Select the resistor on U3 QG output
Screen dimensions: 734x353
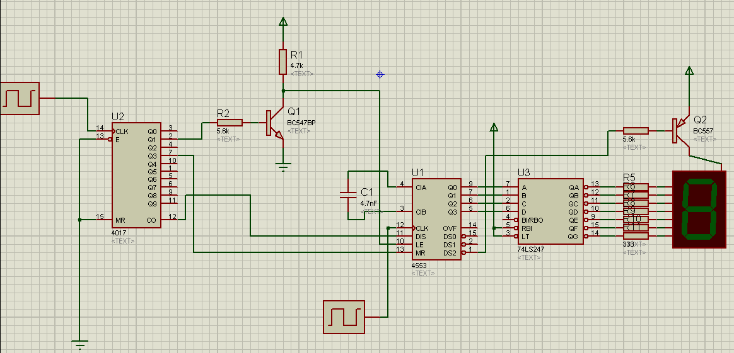[636, 236]
